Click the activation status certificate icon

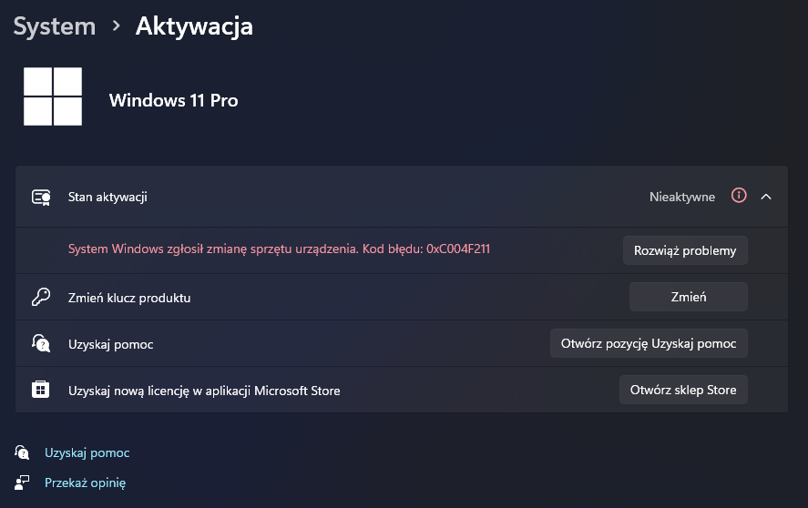click(41, 197)
